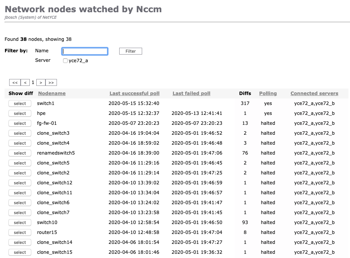Screen dimensions: 350x258
Task: Select diff for hpe node
Action: click(x=20, y=113)
